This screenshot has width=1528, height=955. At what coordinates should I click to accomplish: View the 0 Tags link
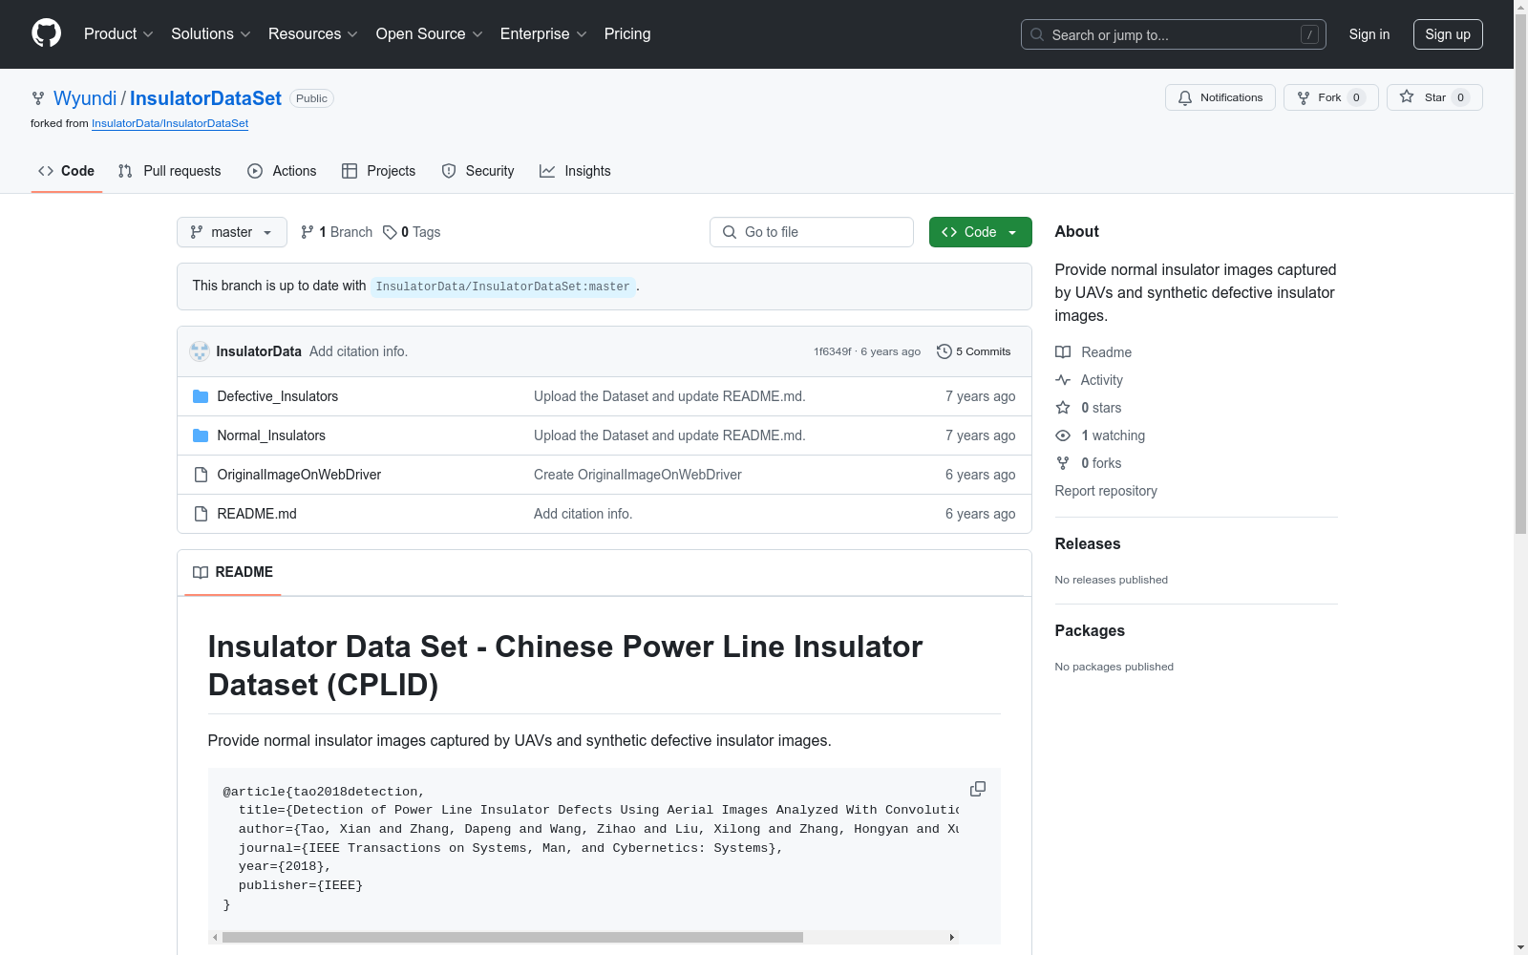click(x=412, y=232)
